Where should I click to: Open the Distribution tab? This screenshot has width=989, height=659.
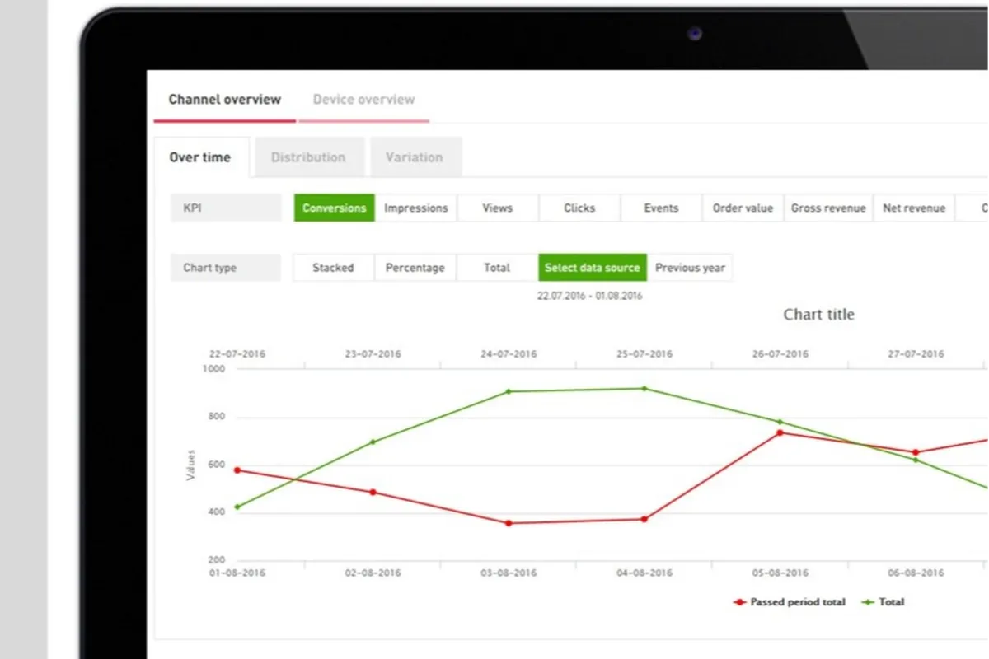pyautogui.click(x=308, y=157)
